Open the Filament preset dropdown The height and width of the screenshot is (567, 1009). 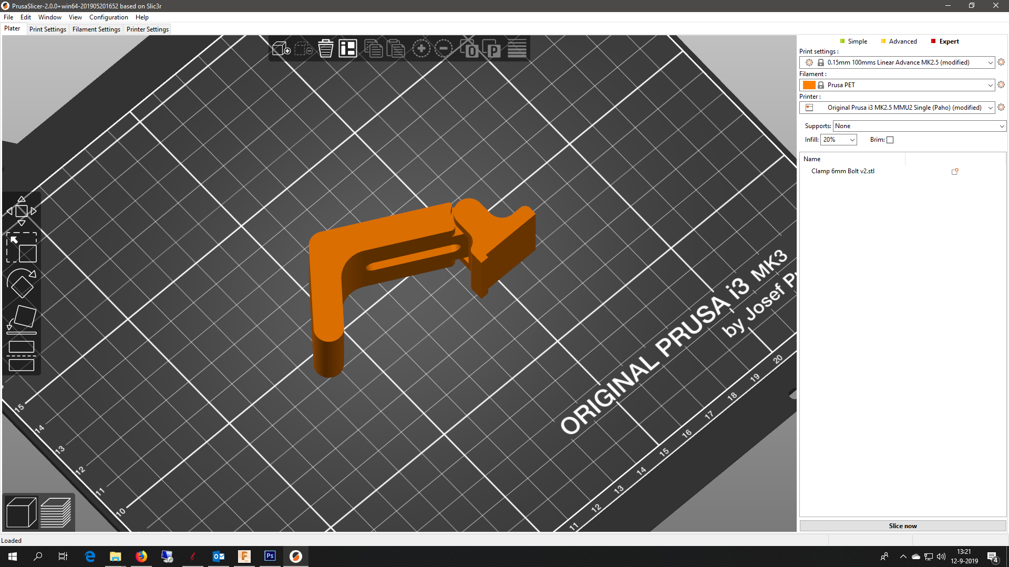click(x=897, y=85)
